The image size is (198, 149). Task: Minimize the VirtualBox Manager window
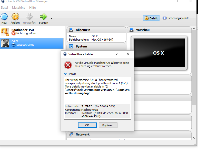pos(167,1)
